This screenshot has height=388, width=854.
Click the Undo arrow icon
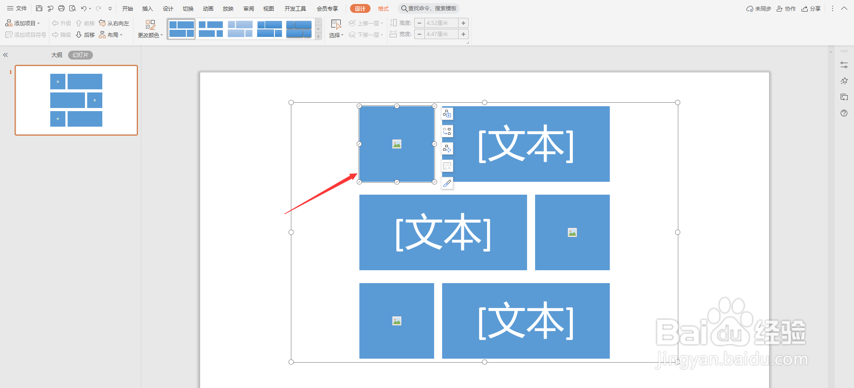[84, 8]
